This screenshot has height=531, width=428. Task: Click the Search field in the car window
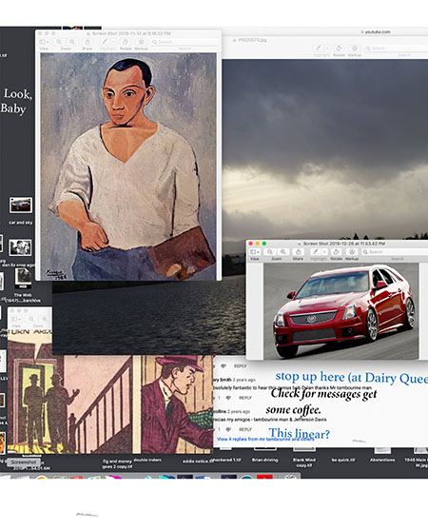394,252
